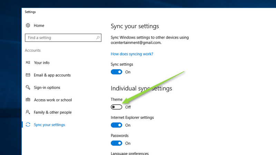Open How does syncing work link
The image size is (276, 155).
132,54
